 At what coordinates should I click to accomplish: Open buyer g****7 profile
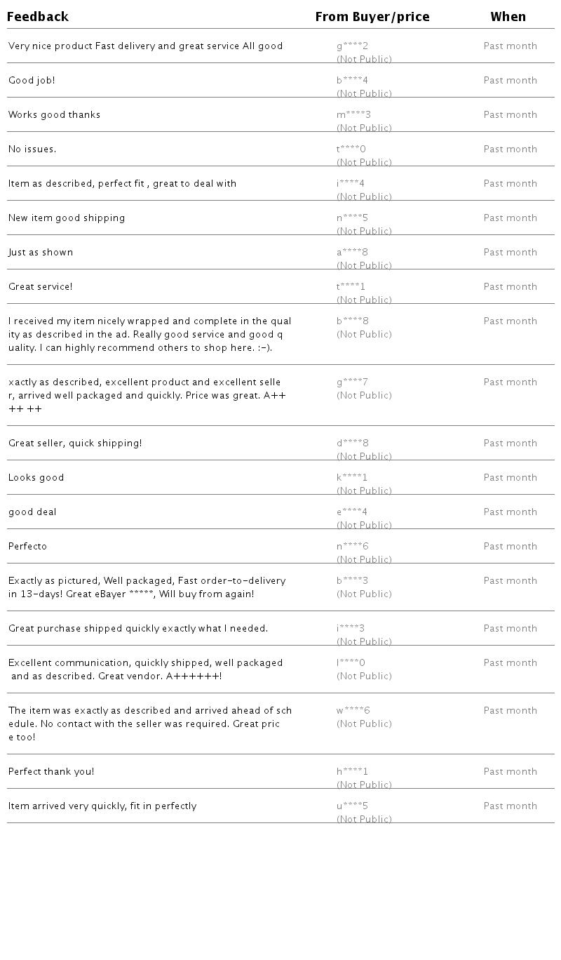(352, 382)
